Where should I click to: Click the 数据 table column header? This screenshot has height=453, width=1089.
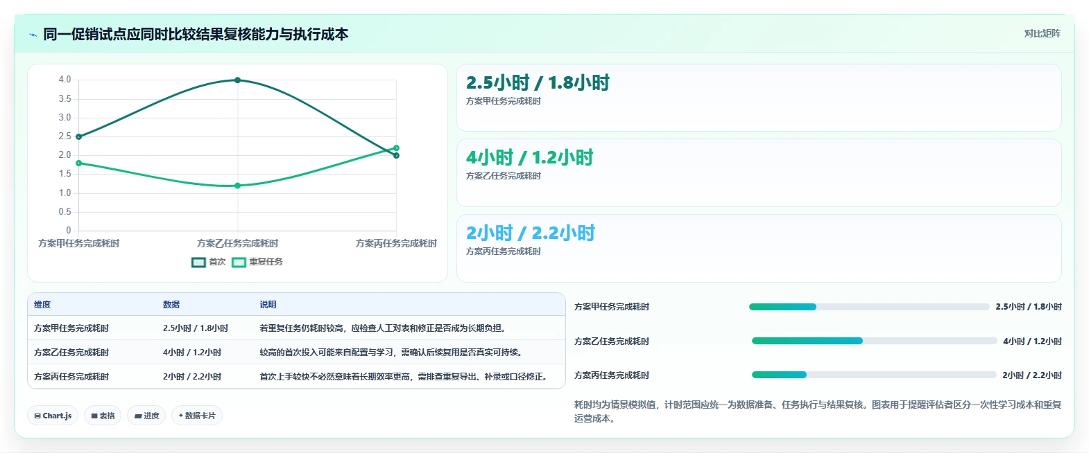pyautogui.click(x=171, y=305)
